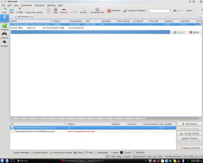
Task: Sort torrents by Downloaded column
Action: (77, 21)
